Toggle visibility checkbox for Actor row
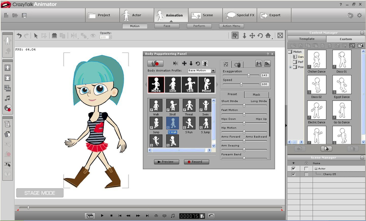 [x=293, y=168]
